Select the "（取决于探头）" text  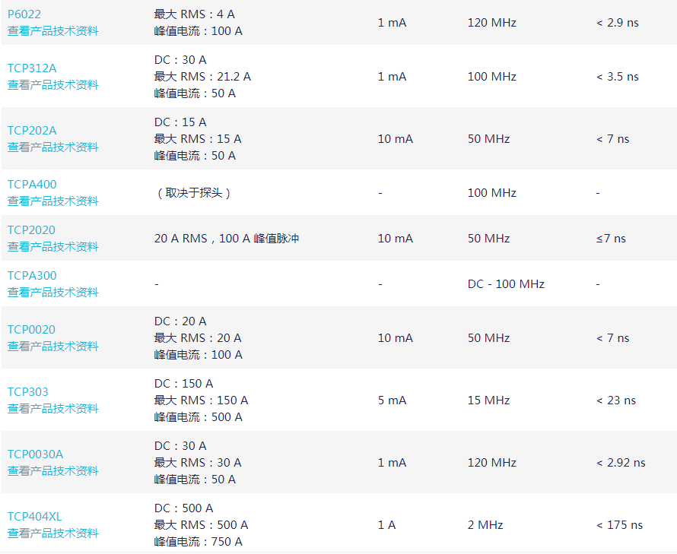click(193, 193)
